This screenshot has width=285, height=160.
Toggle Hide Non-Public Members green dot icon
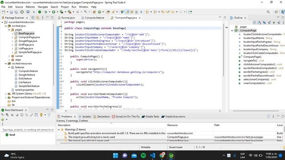[x=274, y=23]
